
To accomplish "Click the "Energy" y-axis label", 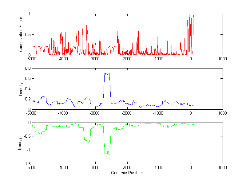I will pos(20,143).
